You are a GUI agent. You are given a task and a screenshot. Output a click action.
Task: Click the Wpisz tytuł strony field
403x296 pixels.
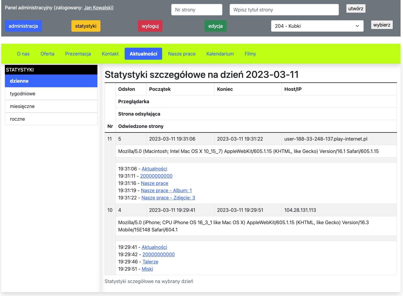point(284,10)
